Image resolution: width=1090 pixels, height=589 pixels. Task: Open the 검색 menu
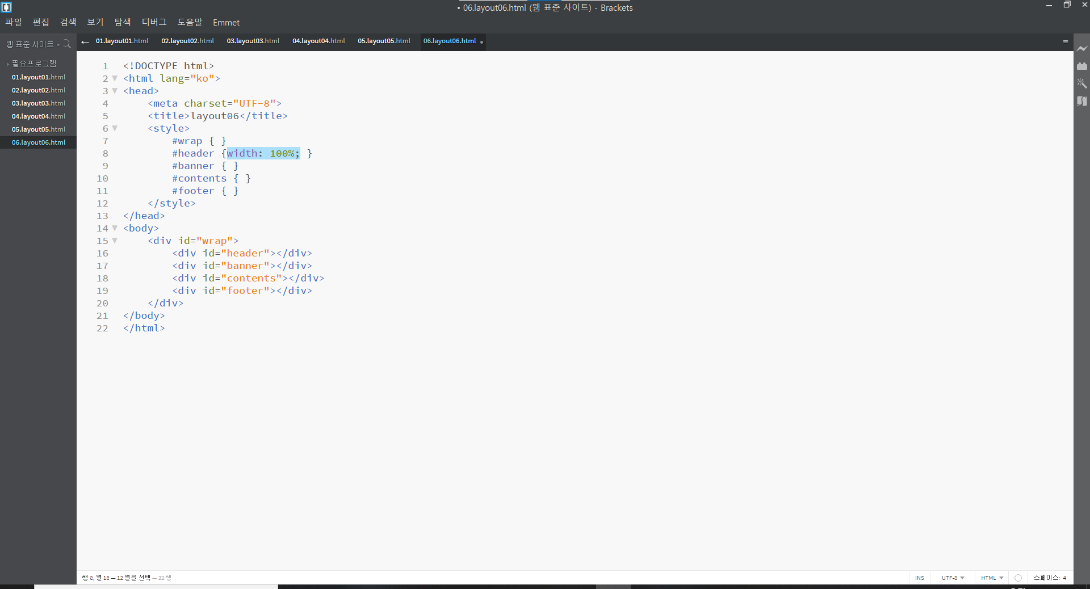coord(68,22)
